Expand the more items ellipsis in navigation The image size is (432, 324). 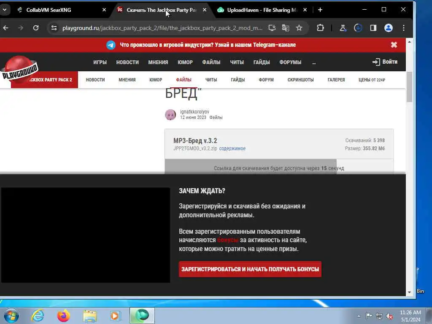pos(314,62)
